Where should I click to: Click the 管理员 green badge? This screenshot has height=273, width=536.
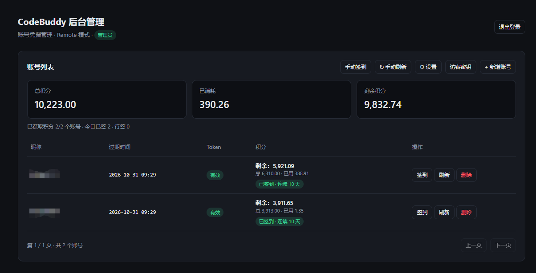tap(105, 35)
